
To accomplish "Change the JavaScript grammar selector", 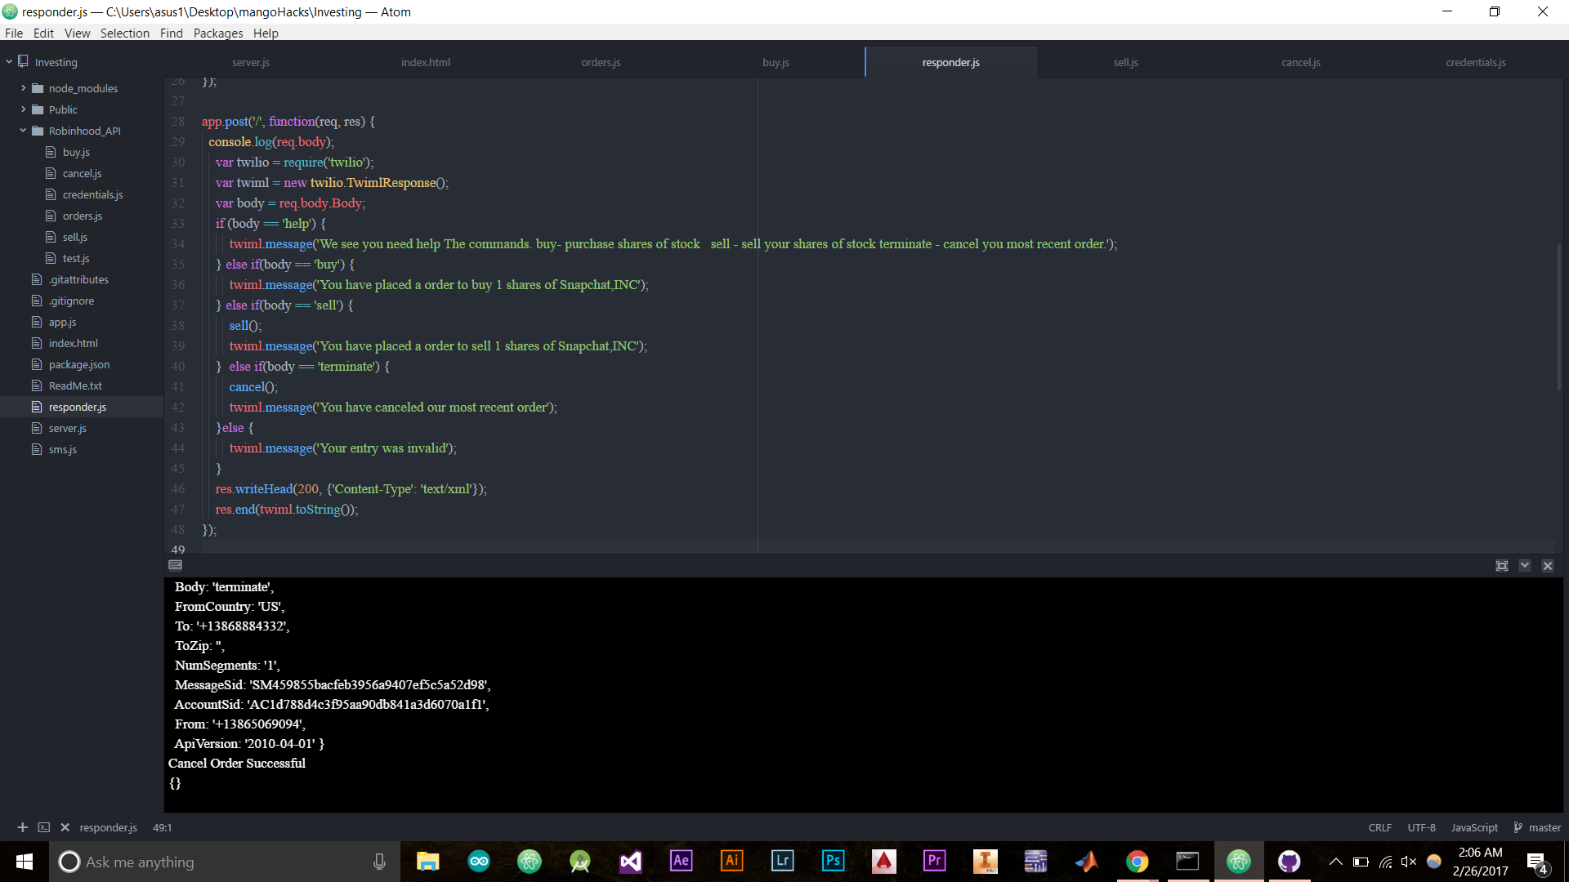I will (x=1474, y=827).
